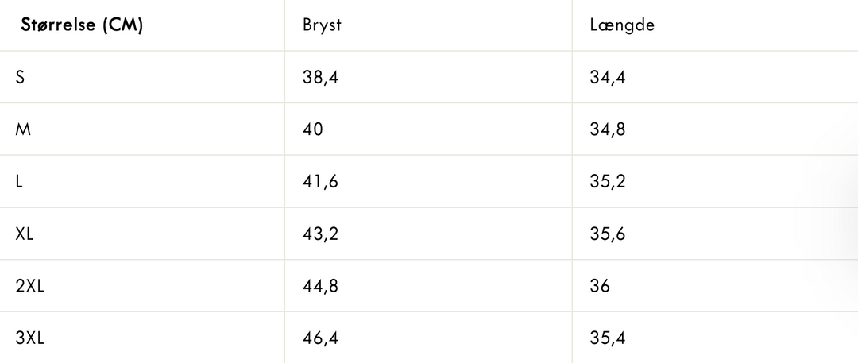Viewport: 858px width, 363px height.
Task: Click the S size row label
Action: coord(20,77)
